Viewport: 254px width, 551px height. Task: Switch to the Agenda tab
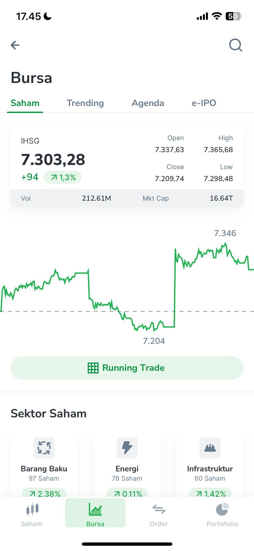click(148, 103)
